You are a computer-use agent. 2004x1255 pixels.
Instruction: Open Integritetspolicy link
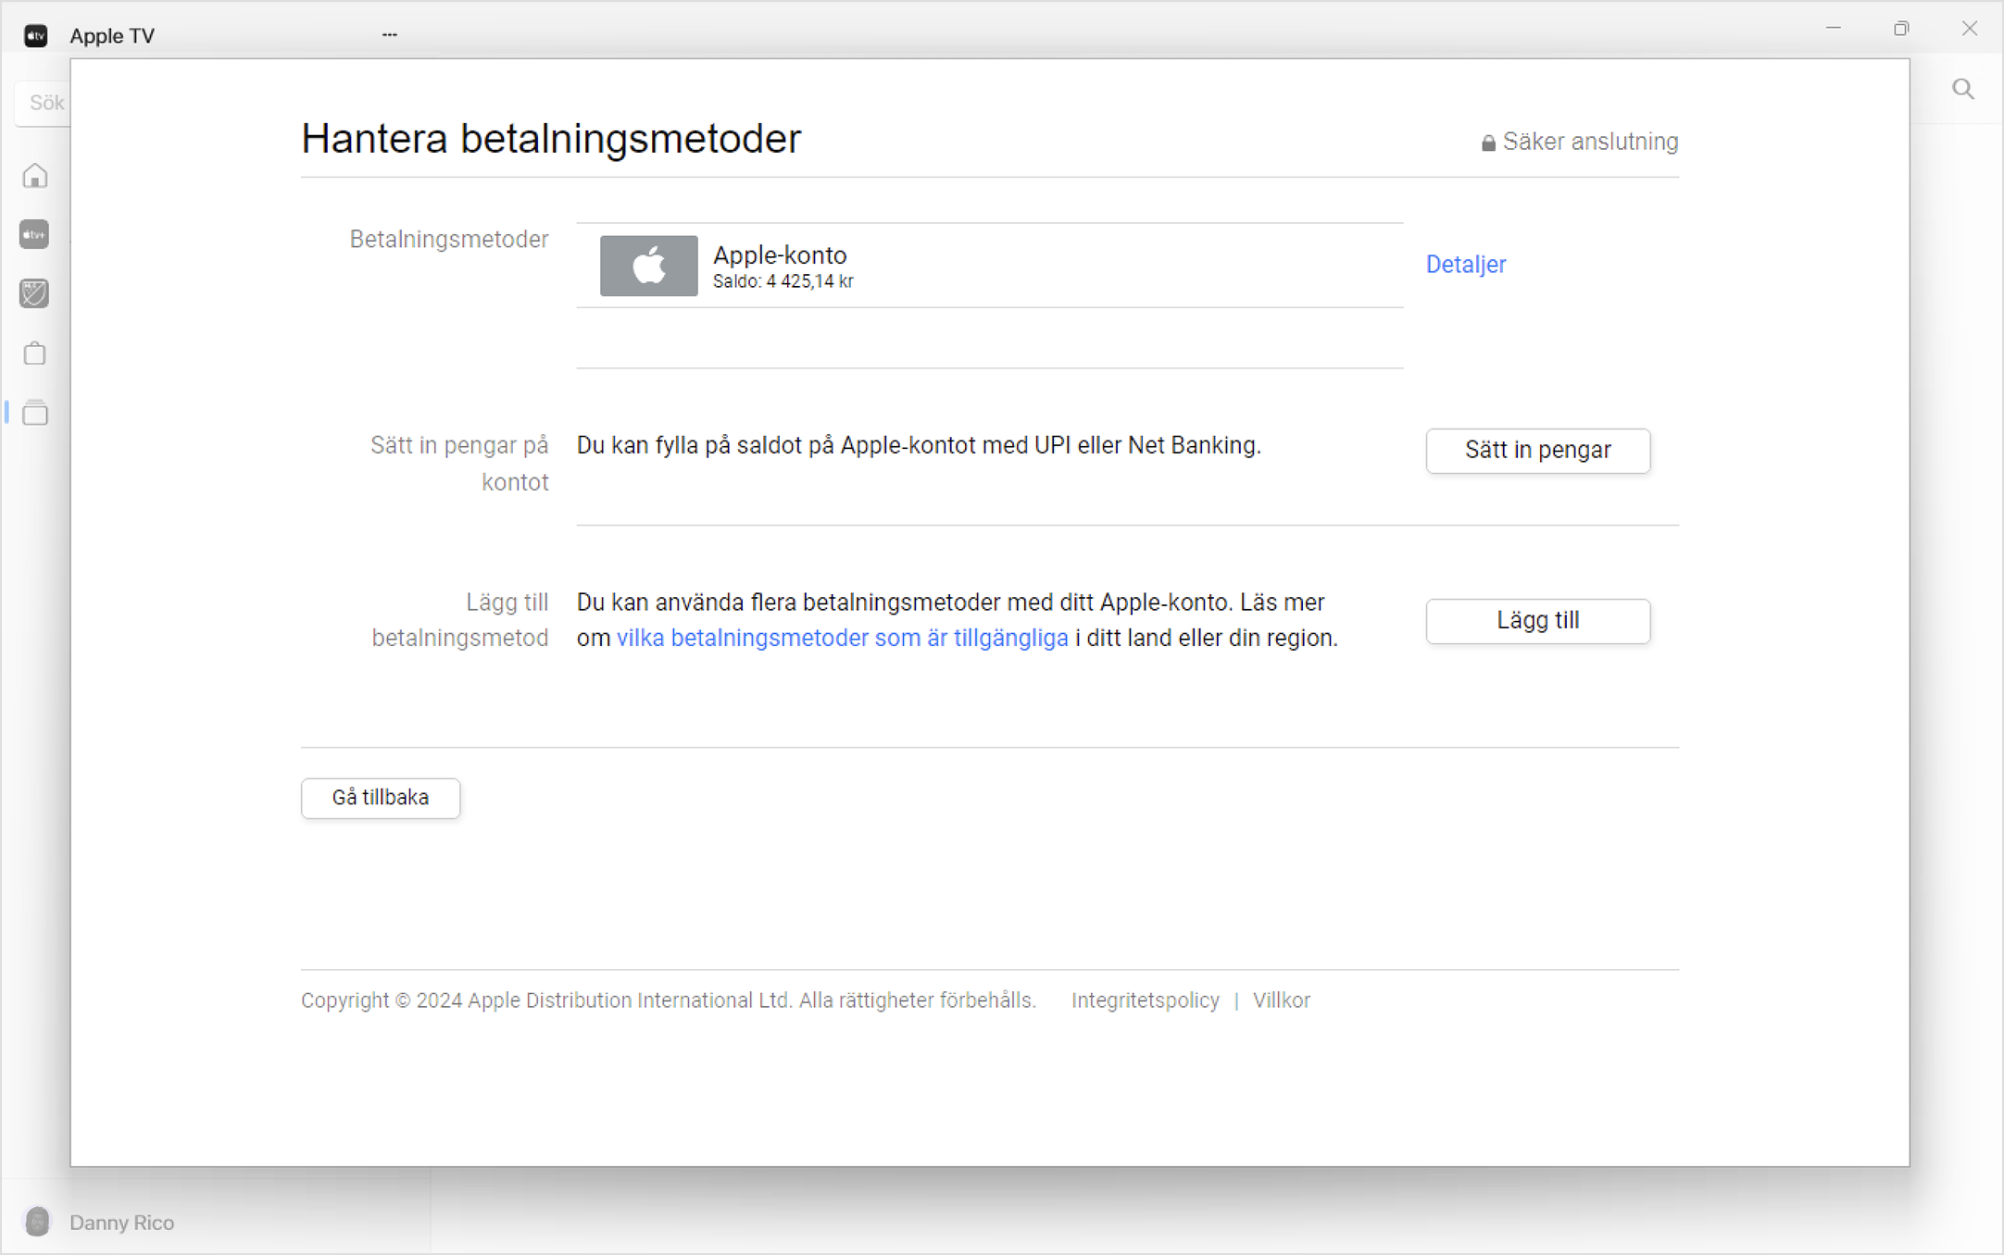[1145, 1000]
